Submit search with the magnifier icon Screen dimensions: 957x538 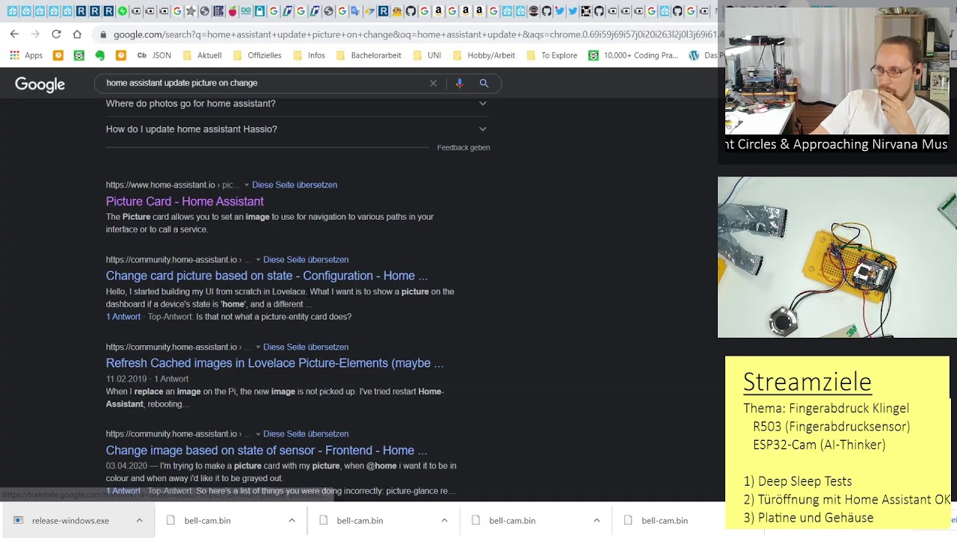click(484, 83)
